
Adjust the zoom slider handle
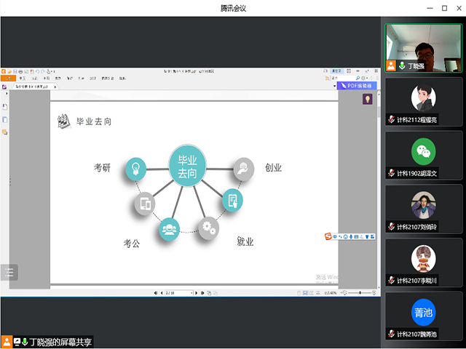360,292
